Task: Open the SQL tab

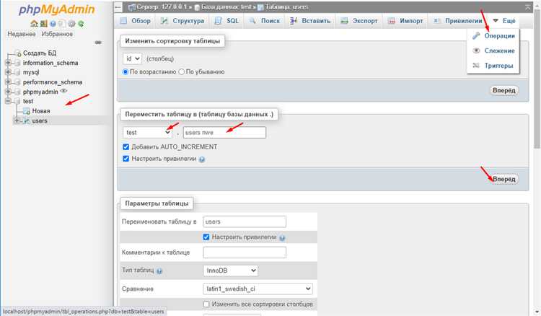Action: tap(226, 21)
